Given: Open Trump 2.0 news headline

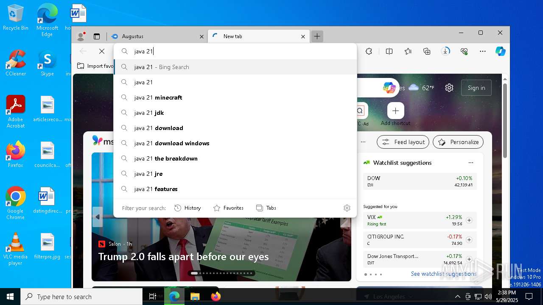Looking at the screenshot, I should pyautogui.click(x=183, y=257).
